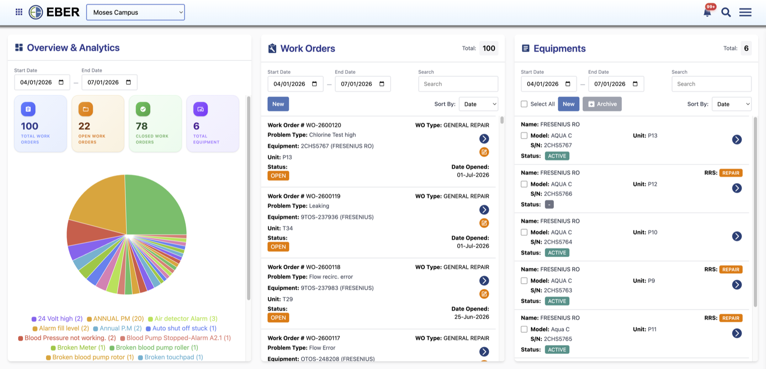Click the dash status badge for unit P12
766x369 pixels.
pos(549,205)
